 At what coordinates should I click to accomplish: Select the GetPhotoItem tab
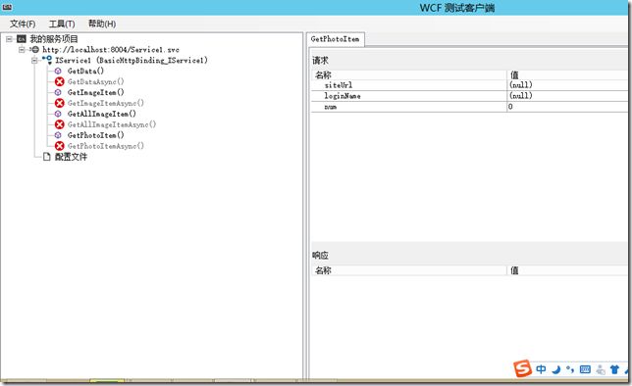335,39
